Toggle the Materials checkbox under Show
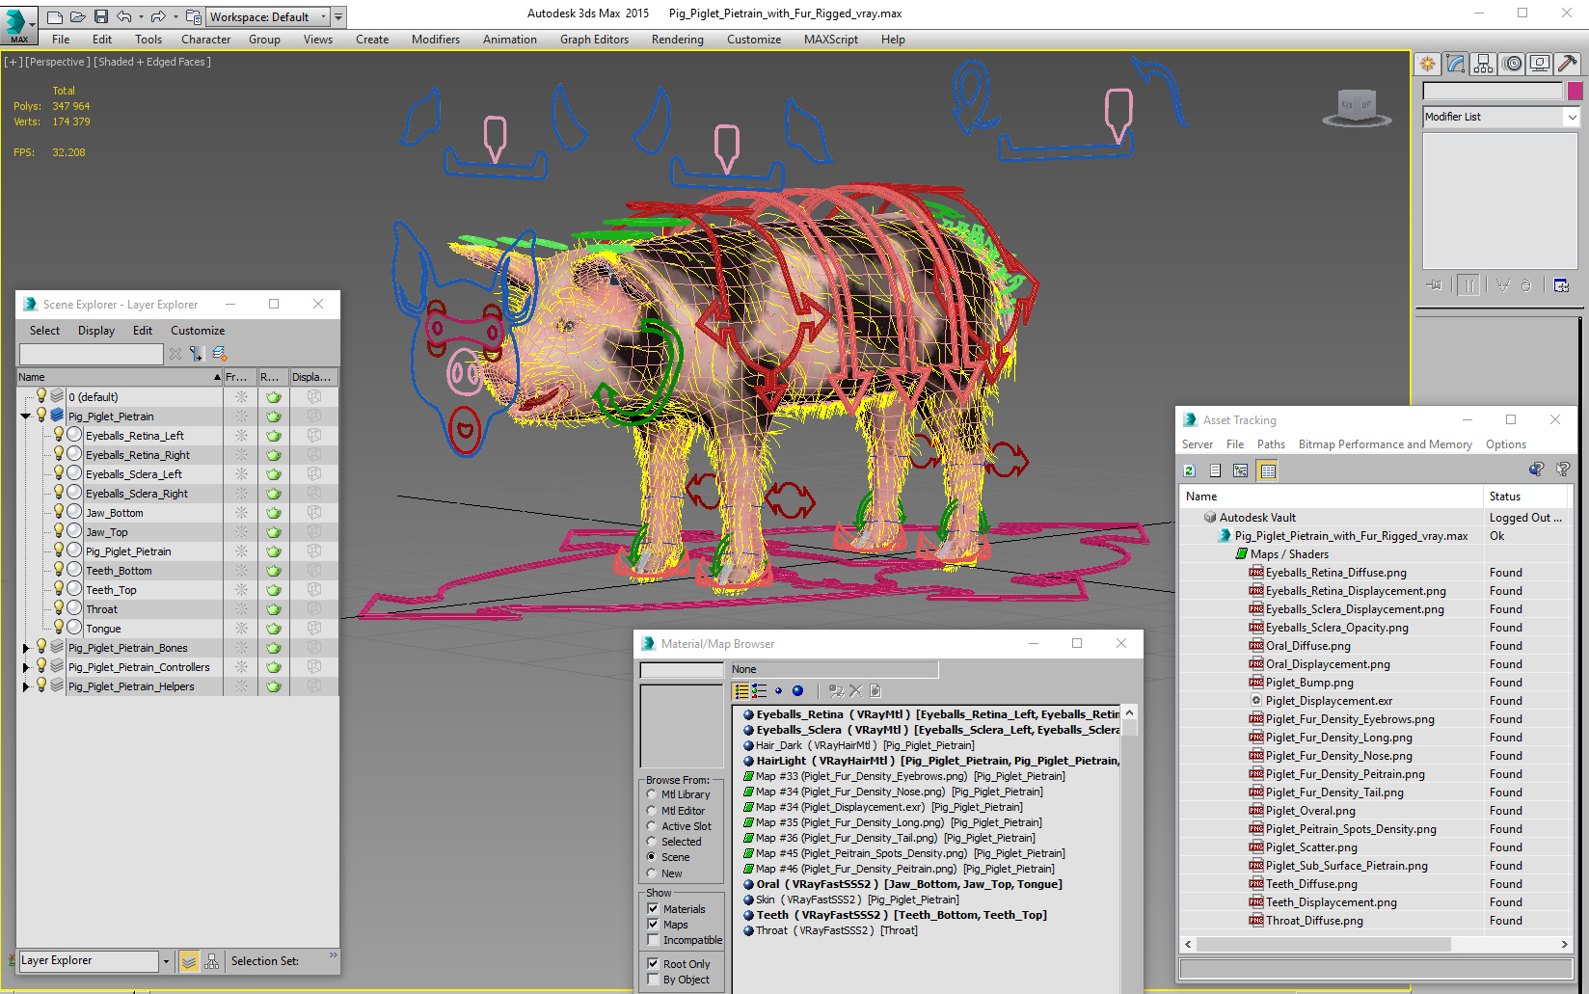The height and width of the screenshot is (994, 1589). point(653,909)
